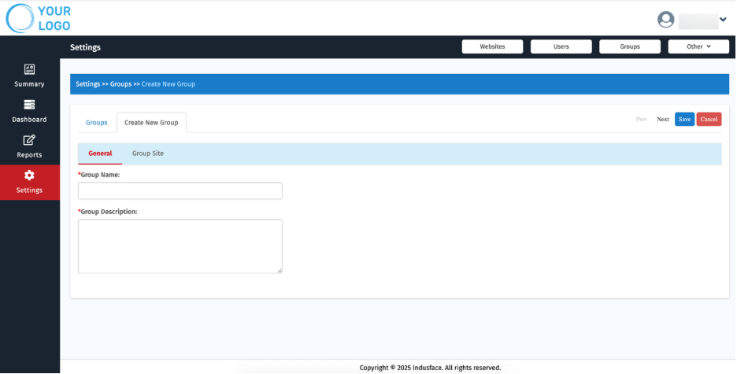737x374 pixels.
Task: Select the Create New Group tab
Action: 151,123
